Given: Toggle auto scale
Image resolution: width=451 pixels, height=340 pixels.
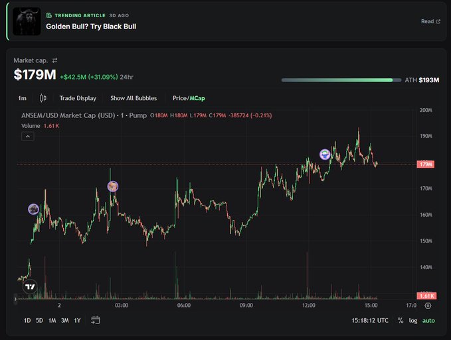Looking at the screenshot, I should click(428, 321).
